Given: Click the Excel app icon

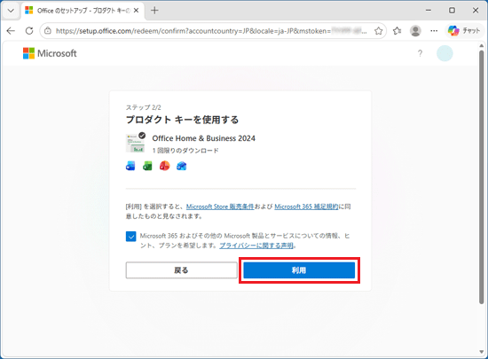Looking at the screenshot, I should (147, 166).
